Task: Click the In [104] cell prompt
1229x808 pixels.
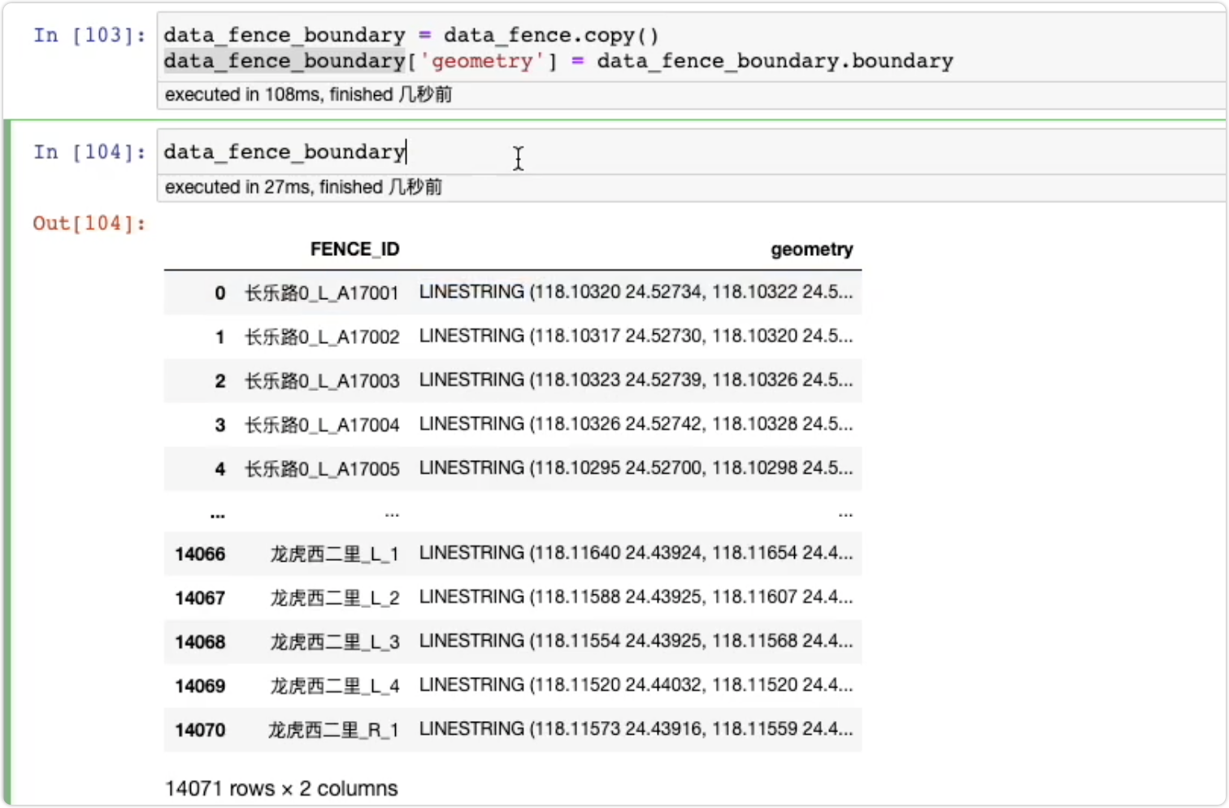Action: point(89,152)
